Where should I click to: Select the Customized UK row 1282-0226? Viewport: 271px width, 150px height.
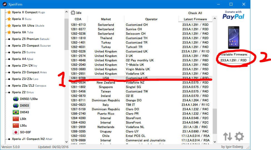pos(140,51)
